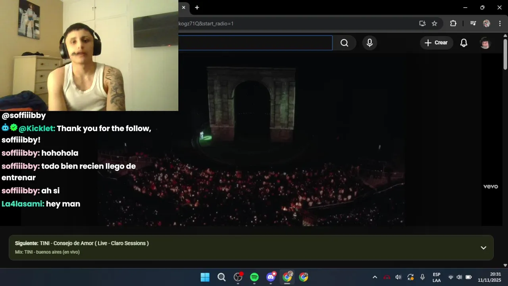Start voice search with the microphone
Screen dimensions: 508x286
tap(369, 43)
